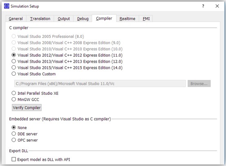Click the Simulation Setup title bar icon
The image size is (226, 166).
pos(7,6)
